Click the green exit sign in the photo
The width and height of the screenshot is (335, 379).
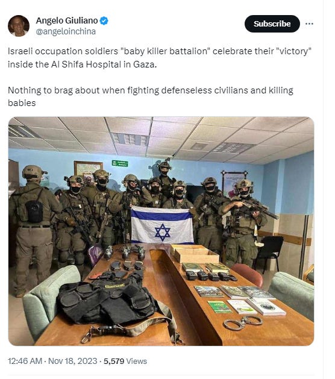click(x=120, y=163)
